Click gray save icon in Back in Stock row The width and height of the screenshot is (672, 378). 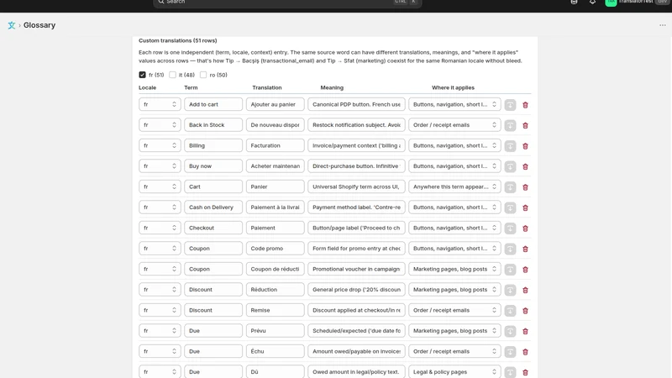(510, 125)
